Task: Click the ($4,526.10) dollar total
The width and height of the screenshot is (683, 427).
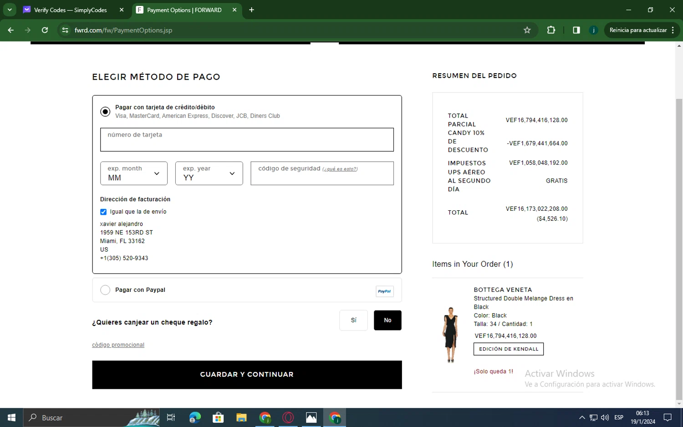Action: [x=552, y=219]
